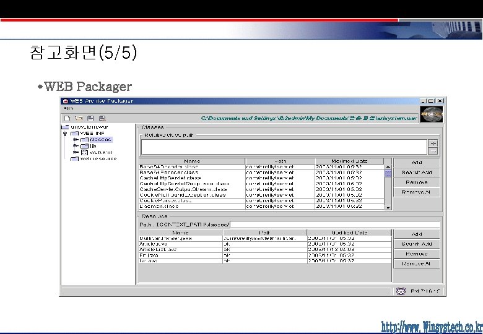The height and width of the screenshot is (334, 483).
Task: Select the Daemon.class row
Action: point(261,206)
